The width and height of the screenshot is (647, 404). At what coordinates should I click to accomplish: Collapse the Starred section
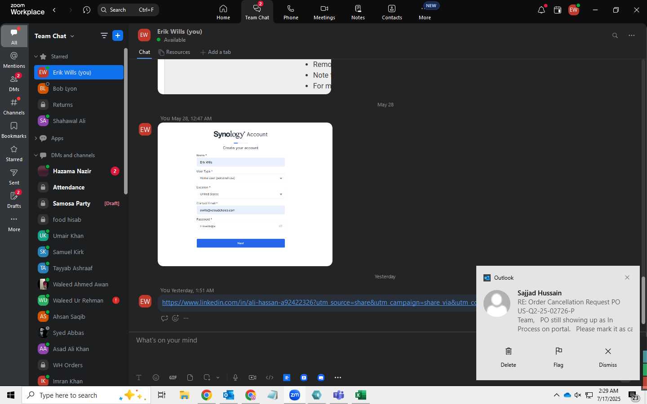tap(36, 57)
